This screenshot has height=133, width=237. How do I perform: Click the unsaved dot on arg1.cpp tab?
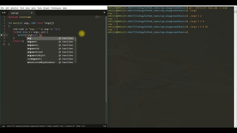click(x=32, y=13)
